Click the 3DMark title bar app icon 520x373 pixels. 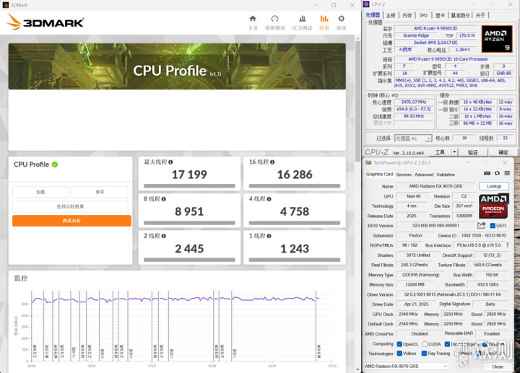5,5
